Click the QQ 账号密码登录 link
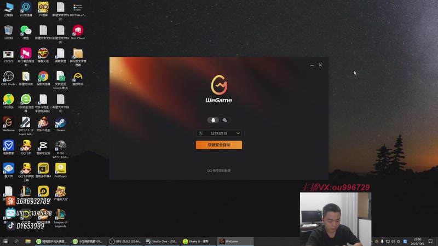 point(218,171)
